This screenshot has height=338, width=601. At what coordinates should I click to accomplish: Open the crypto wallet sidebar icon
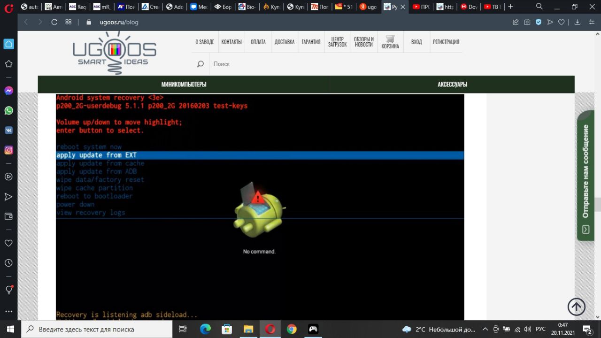[x=8, y=216]
